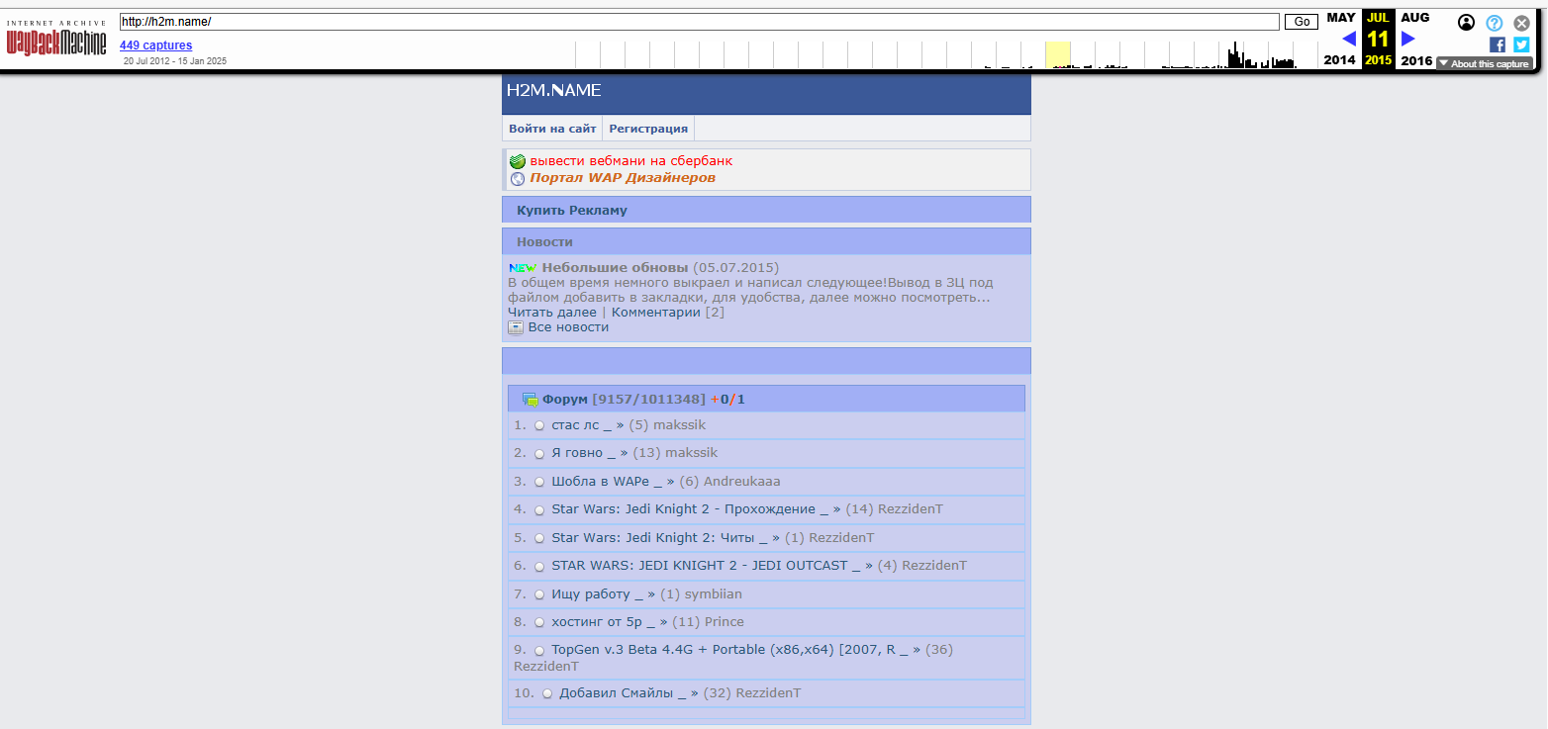This screenshot has height=729, width=1548.
Task: Click the Sberbank green logo icon
Action: 517,161
